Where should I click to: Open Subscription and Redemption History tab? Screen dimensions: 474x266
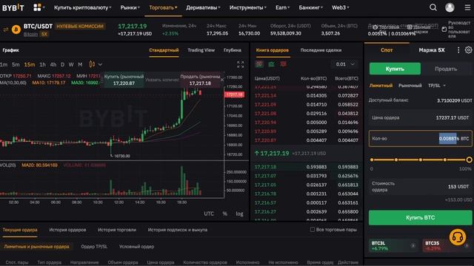click(x=178, y=230)
